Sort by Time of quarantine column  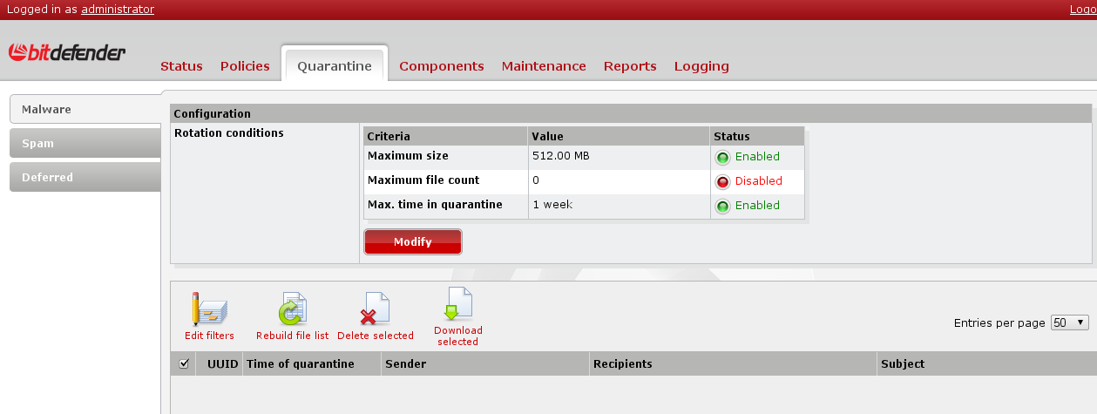tap(301, 363)
